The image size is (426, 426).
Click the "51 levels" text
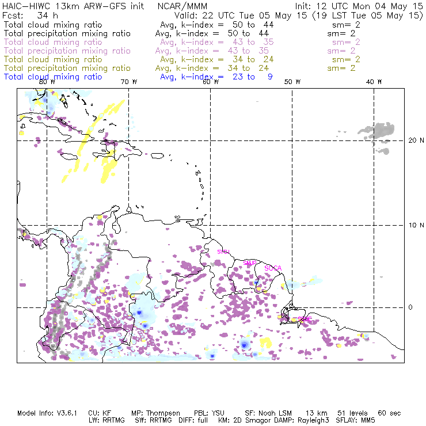coord(352,413)
